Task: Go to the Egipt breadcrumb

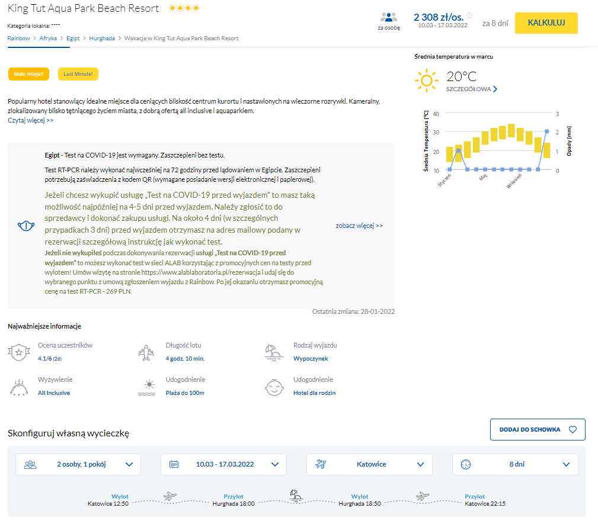Action: (73, 38)
